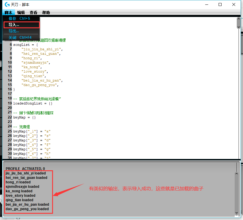The width and height of the screenshot is (243, 220).
Task: Click the keyMap["_5"] = "g" line
Action: click(32, 149)
